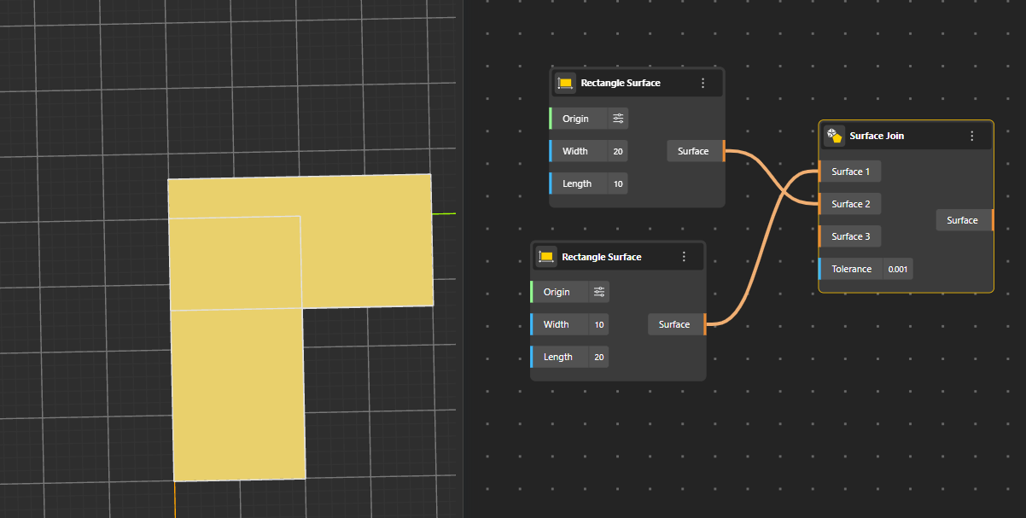1026x518 pixels.
Task: Click the icon of the Rectangle Surface node with Width 10
Action: tap(546, 257)
